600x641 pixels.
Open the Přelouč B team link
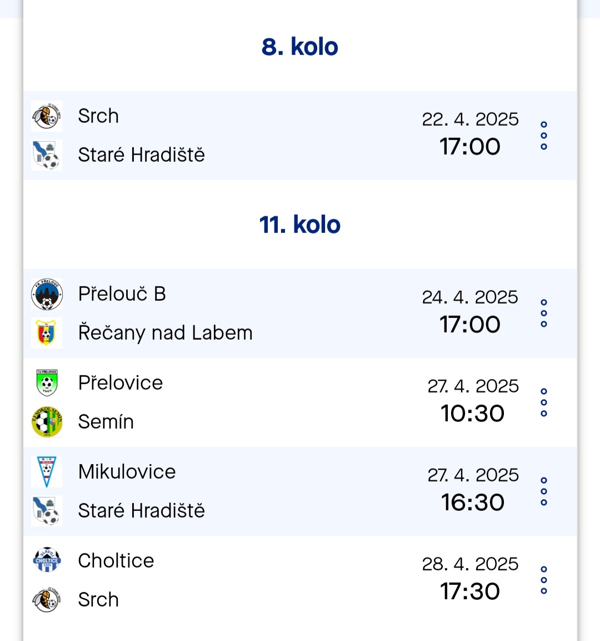coord(122,294)
